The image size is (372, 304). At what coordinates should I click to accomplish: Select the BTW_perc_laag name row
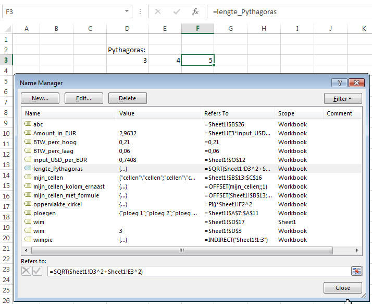coord(192,151)
